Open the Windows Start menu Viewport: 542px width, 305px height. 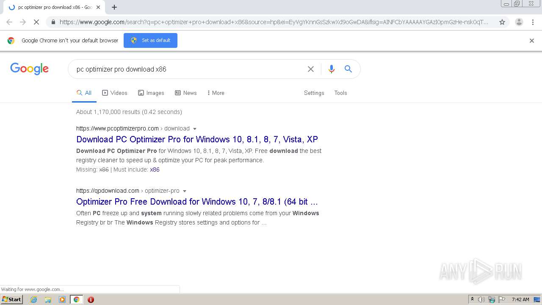(x=11, y=299)
